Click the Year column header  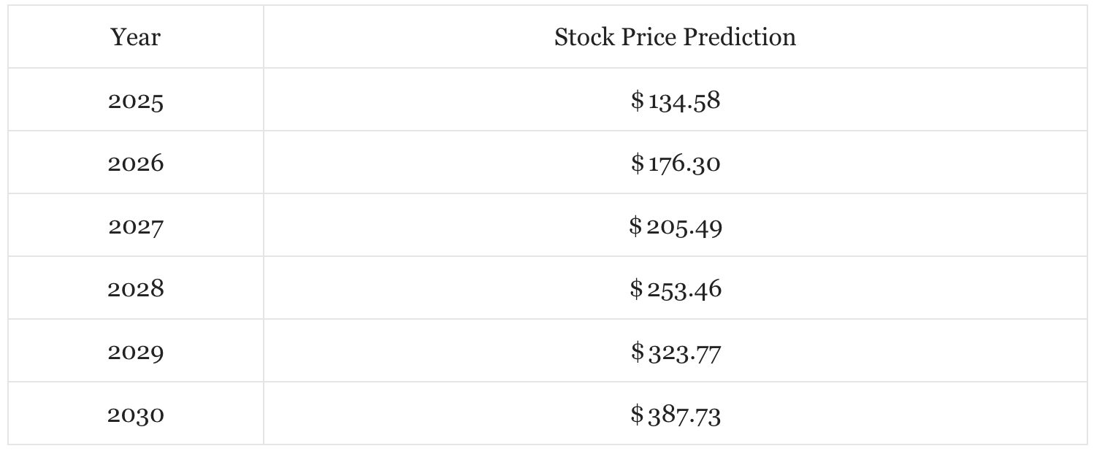[x=136, y=37]
